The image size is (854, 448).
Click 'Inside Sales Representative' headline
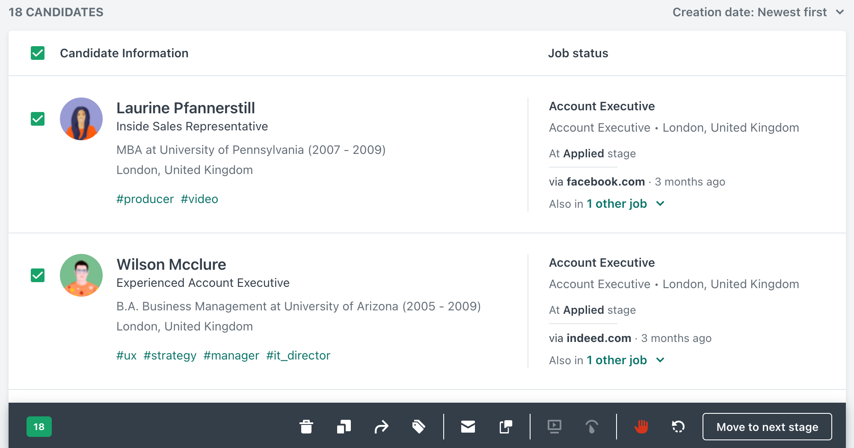point(192,127)
